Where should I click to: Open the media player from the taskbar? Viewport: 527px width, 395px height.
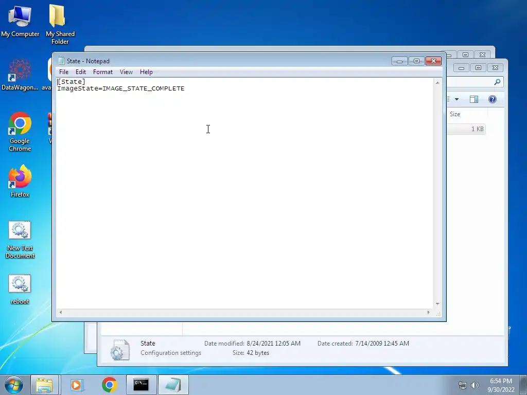click(77, 385)
